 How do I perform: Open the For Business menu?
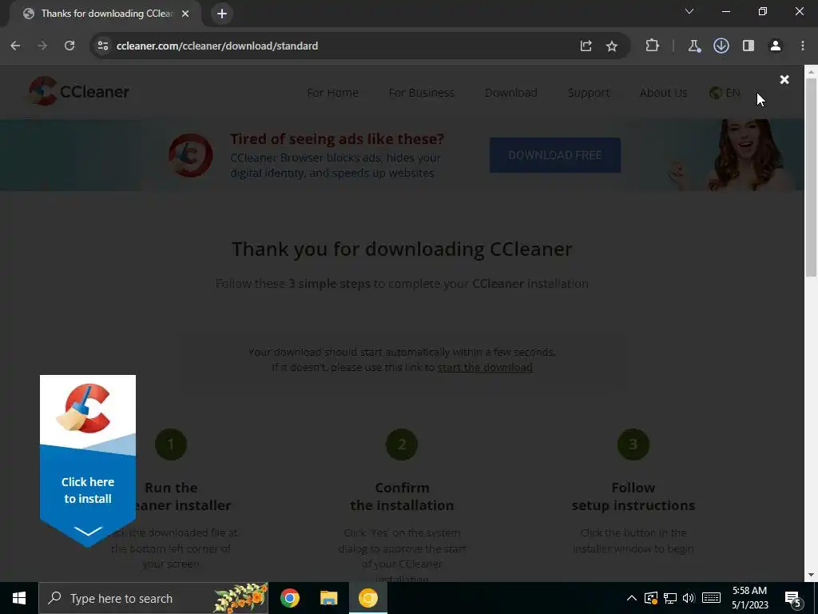click(x=422, y=93)
